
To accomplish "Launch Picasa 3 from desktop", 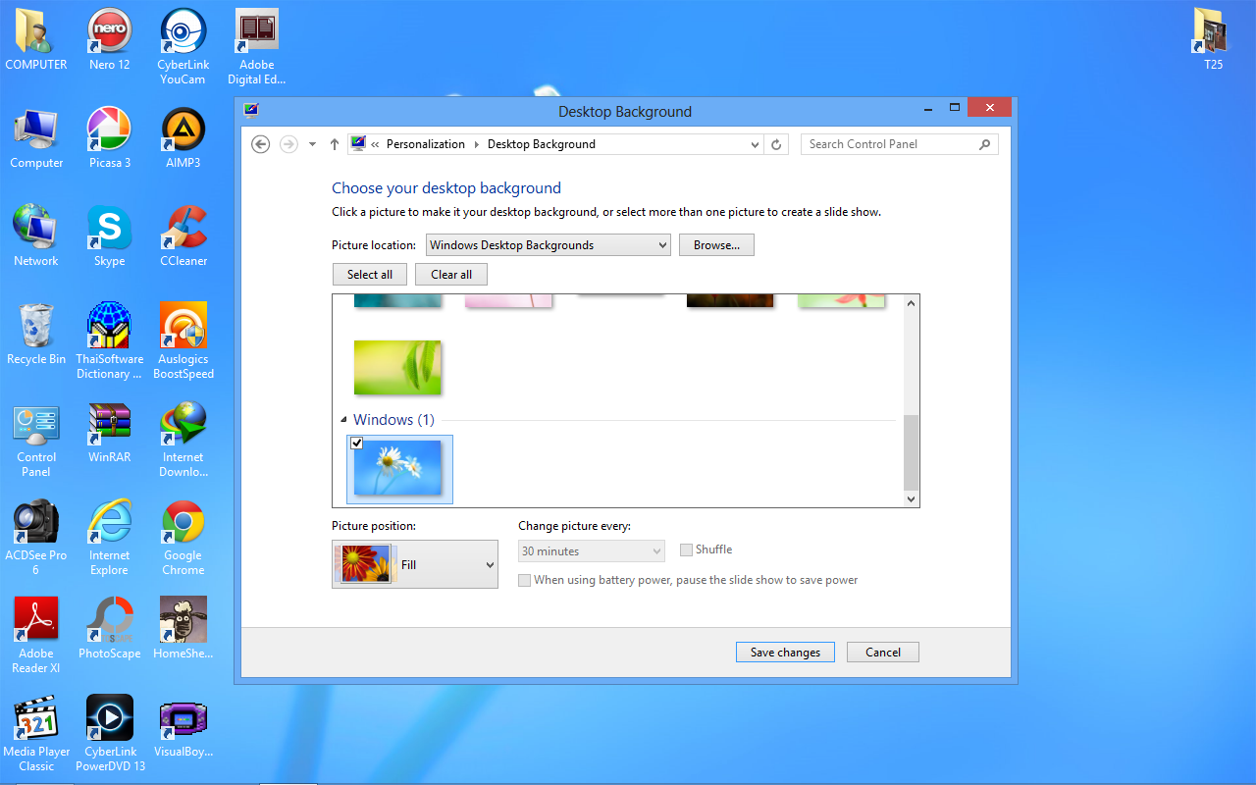I will (109, 138).
